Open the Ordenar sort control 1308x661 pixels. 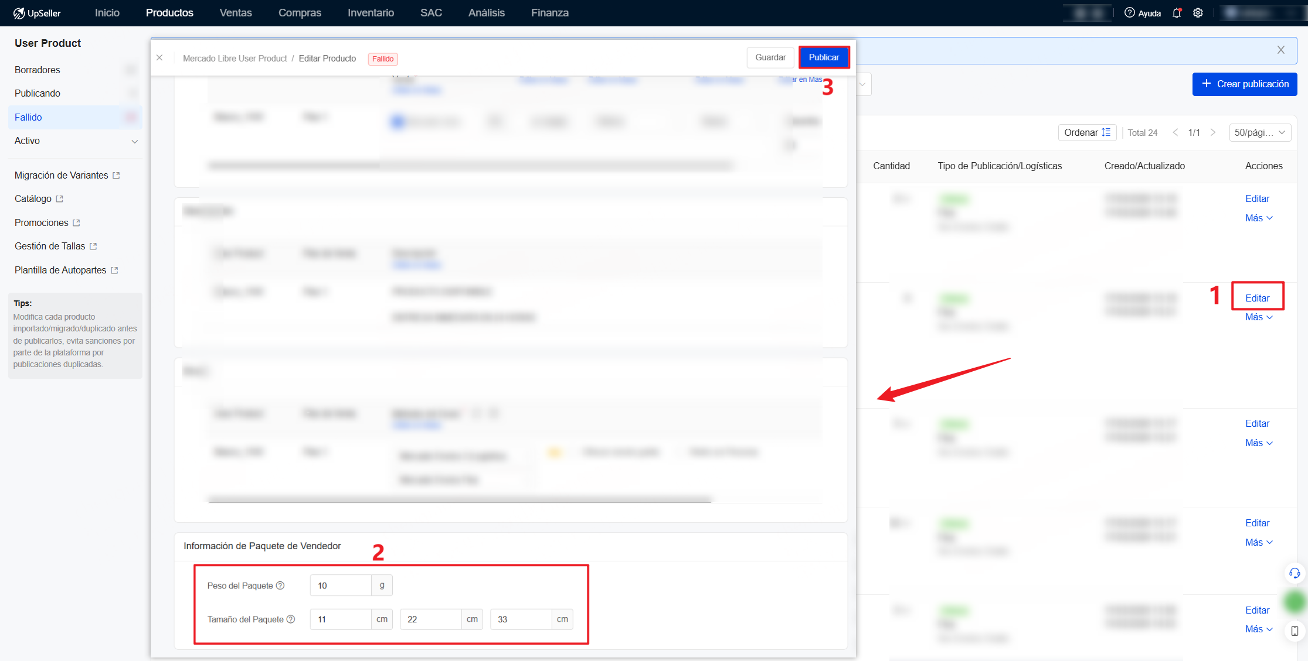click(x=1087, y=133)
